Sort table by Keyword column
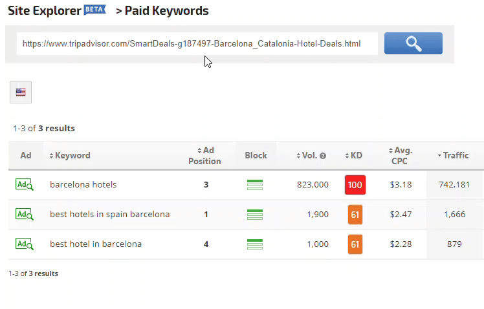This screenshot has width=484, height=309. pyautogui.click(x=70, y=155)
